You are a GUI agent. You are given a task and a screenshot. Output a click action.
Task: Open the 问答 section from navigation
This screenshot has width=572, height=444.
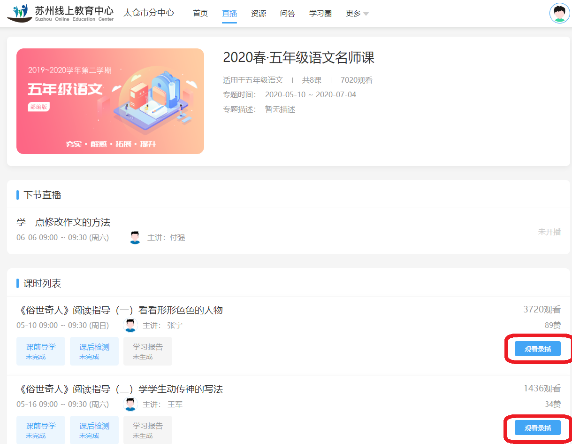[x=287, y=14]
